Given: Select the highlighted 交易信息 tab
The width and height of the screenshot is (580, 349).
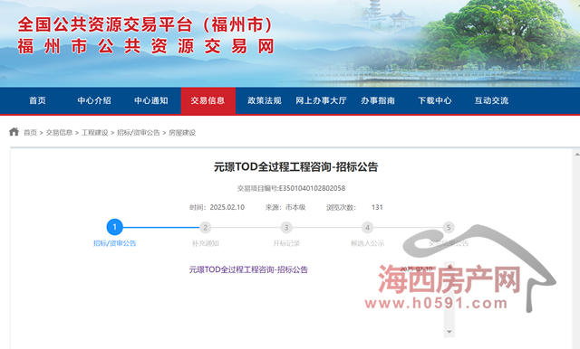Looking at the screenshot, I should click(208, 100).
